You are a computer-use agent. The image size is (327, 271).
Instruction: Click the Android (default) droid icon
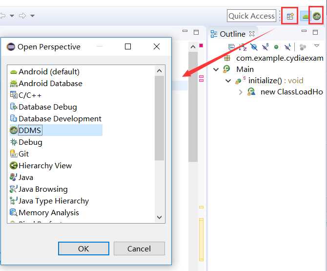(14, 72)
